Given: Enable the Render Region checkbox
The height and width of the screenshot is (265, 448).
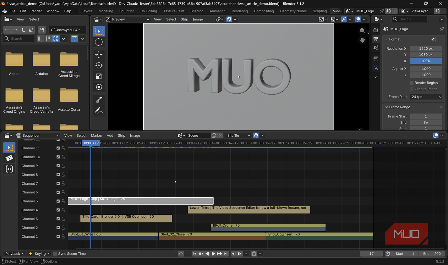Looking at the screenshot, I should [412, 83].
